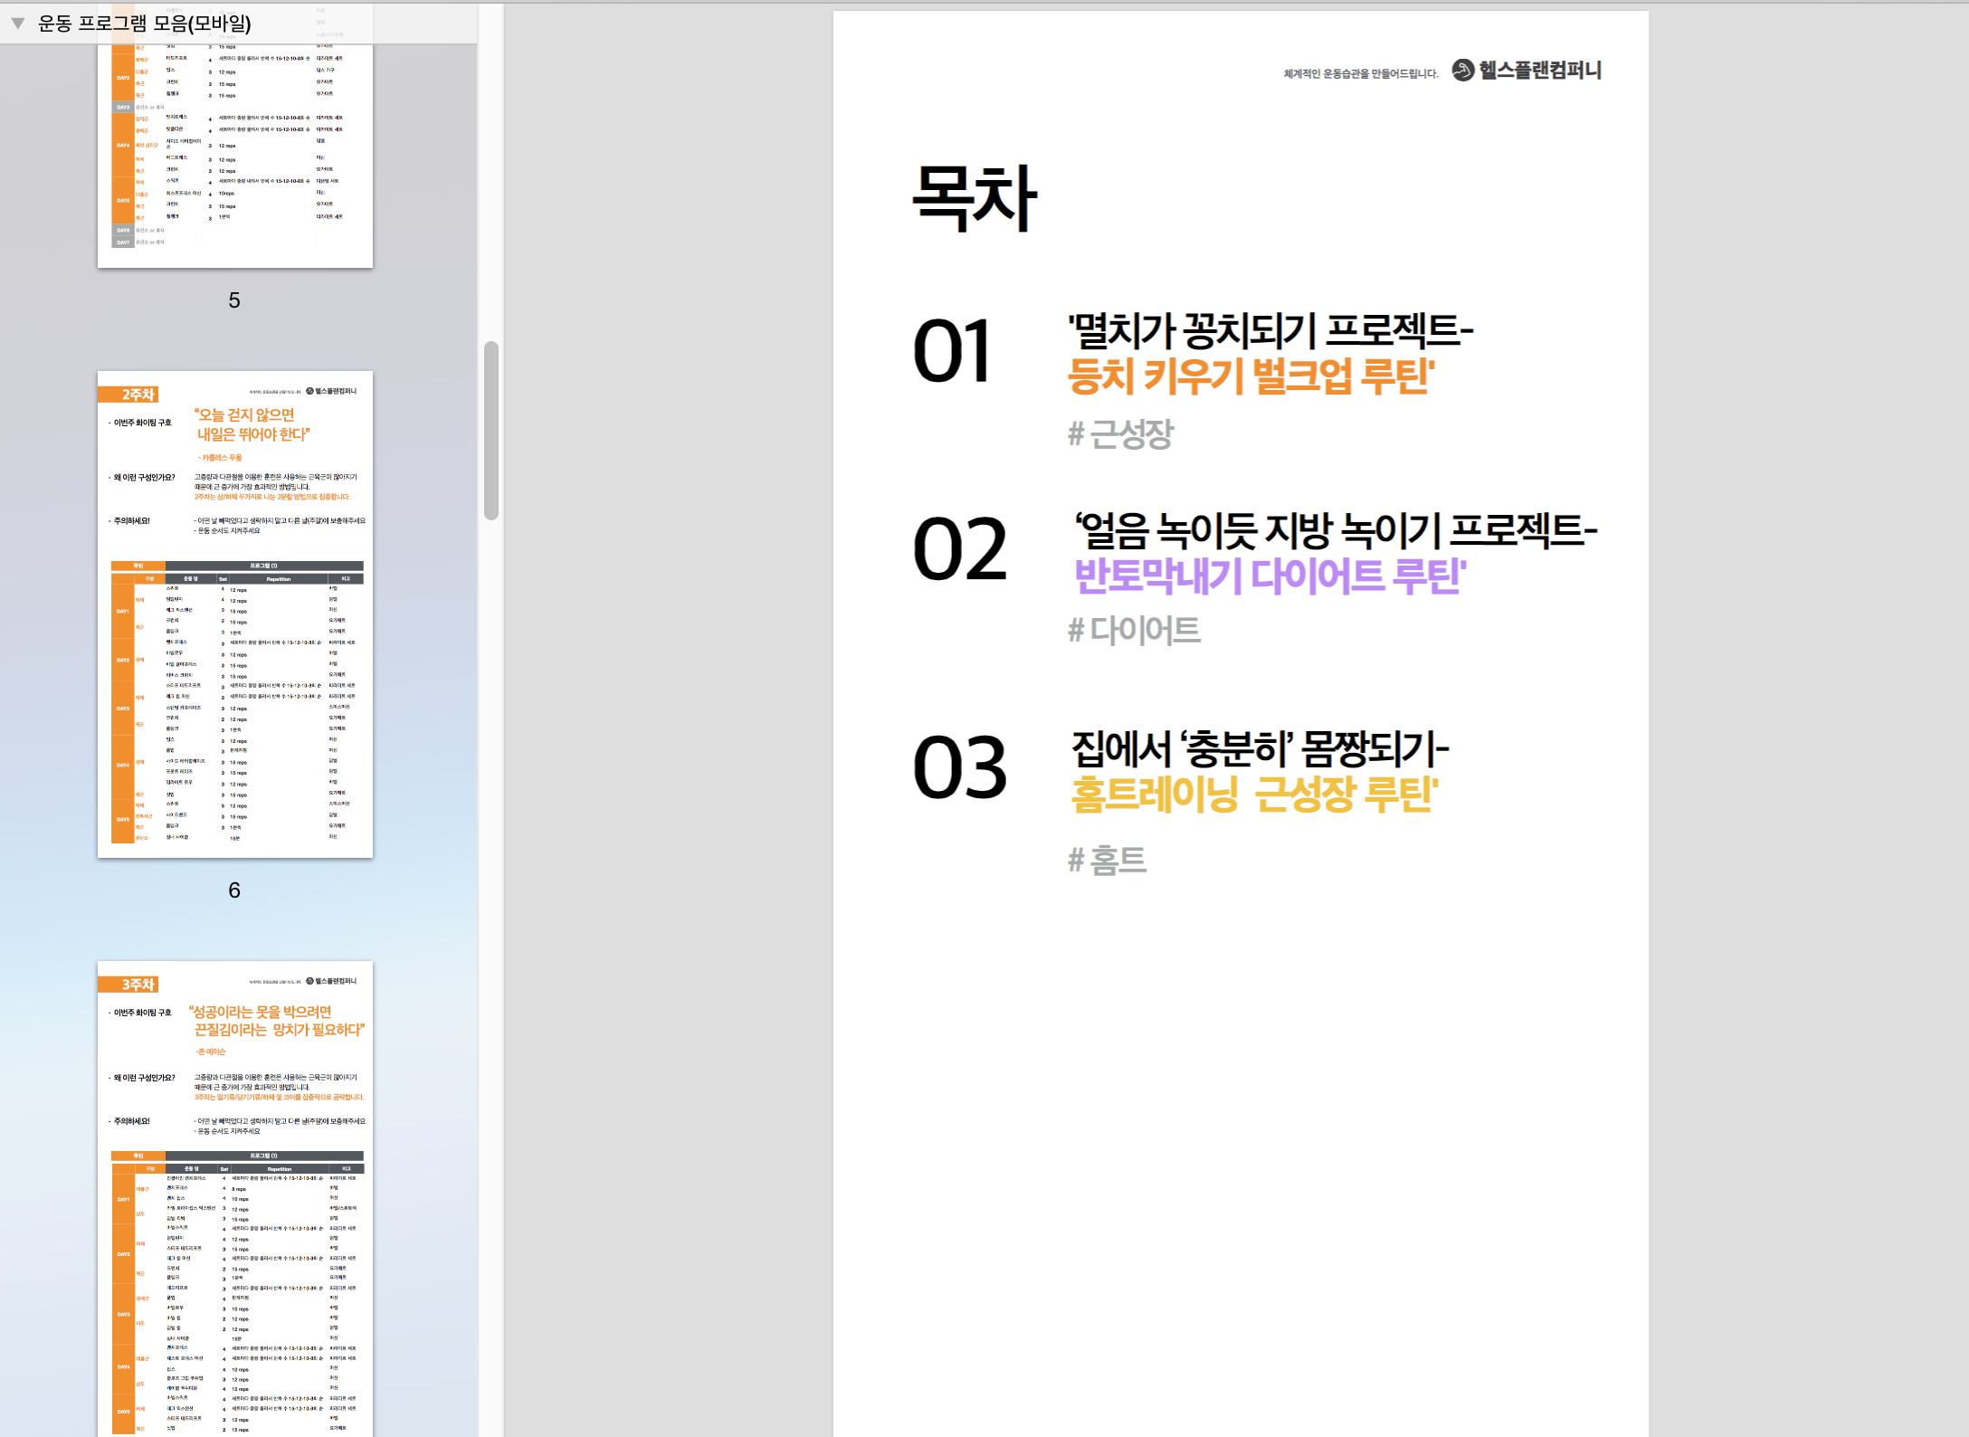Click the '# 다이어트' hashtag
The height and width of the screenshot is (1437, 1969).
point(1134,630)
